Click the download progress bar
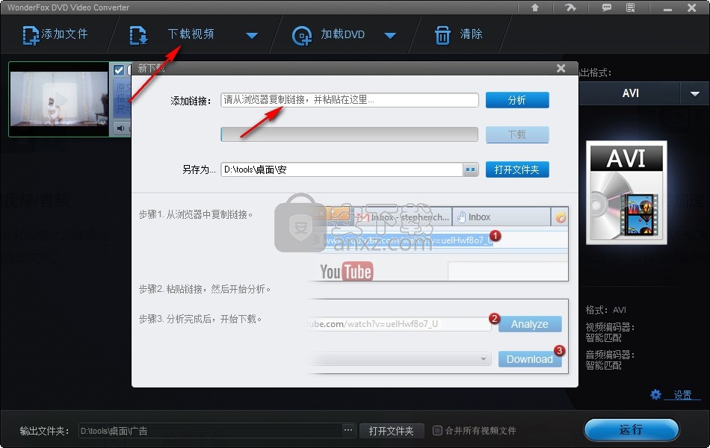 (350, 134)
